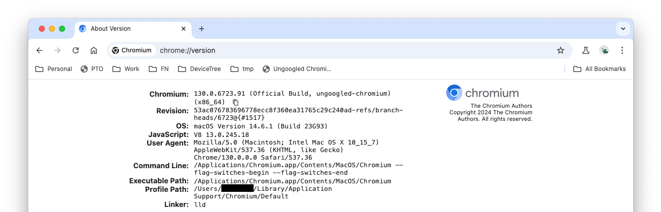
Task: Reload the chrome://version page
Action: [x=76, y=50]
